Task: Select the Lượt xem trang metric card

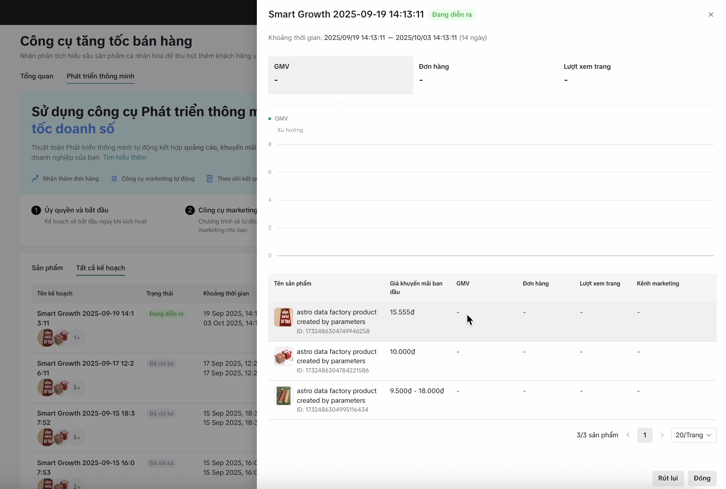Action: coord(630,75)
